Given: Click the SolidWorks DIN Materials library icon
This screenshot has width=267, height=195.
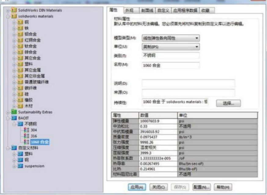Looking at the screenshot, I should pos(14,10).
